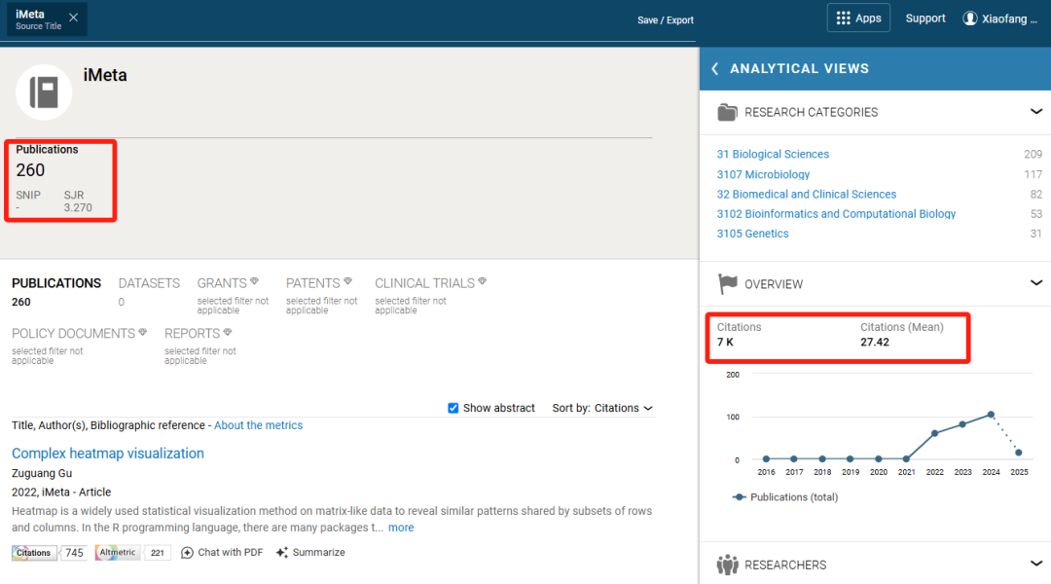Screen dimensions: 1051x584
Task: Click author name Zuguang Gu
Action: click(x=42, y=473)
